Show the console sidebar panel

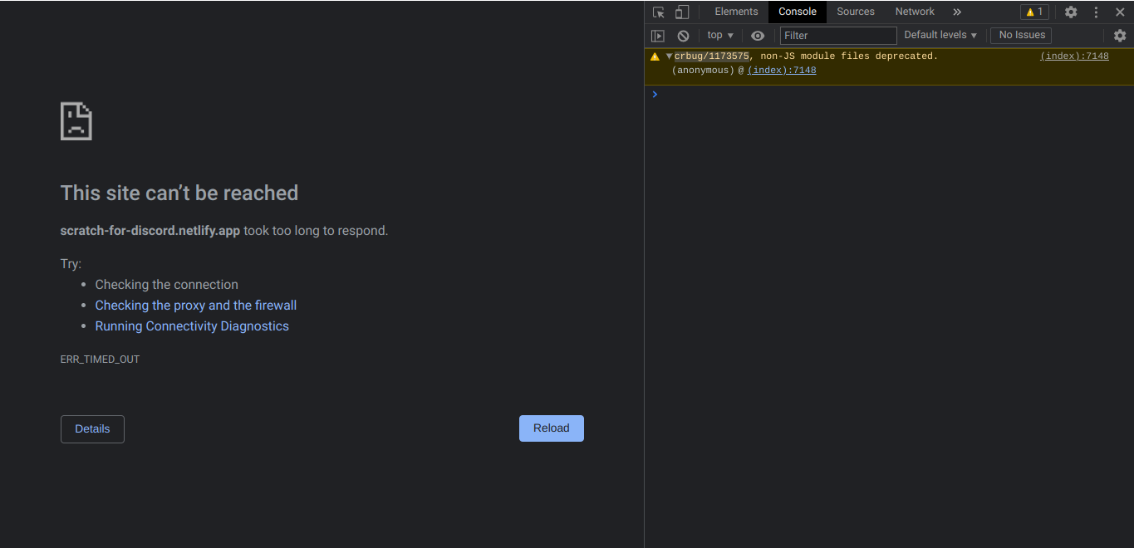pyautogui.click(x=657, y=35)
